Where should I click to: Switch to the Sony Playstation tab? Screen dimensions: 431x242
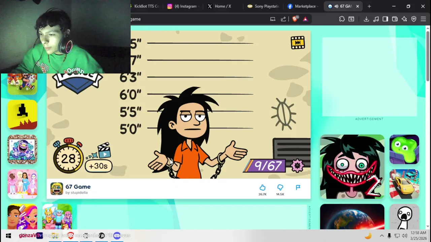(x=263, y=6)
